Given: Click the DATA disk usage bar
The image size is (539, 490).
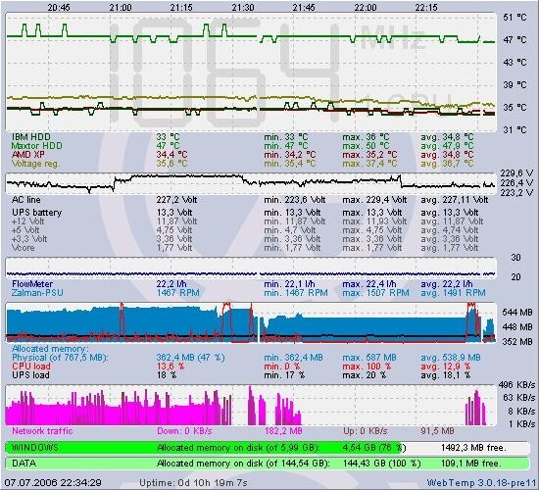Looking at the screenshot, I should [x=268, y=464].
